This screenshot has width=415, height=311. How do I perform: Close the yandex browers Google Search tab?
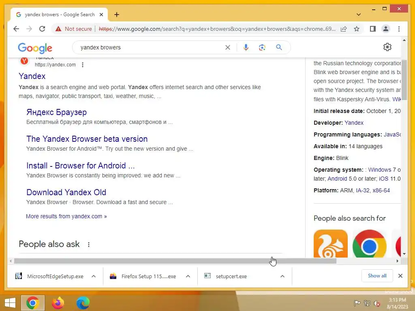point(101,15)
